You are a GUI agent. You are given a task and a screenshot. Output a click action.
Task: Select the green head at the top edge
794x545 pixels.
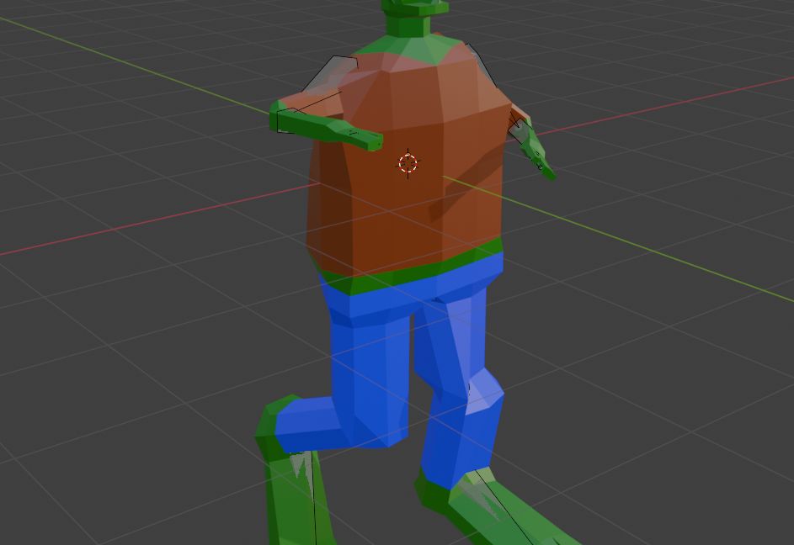(414, 7)
